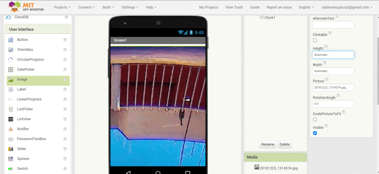The height and width of the screenshot is (174, 379).
Task: Enable the Clickable checkbox
Action: click(315, 40)
